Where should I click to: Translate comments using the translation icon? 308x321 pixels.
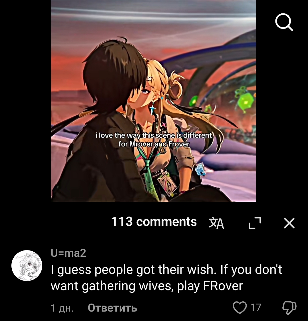click(216, 223)
